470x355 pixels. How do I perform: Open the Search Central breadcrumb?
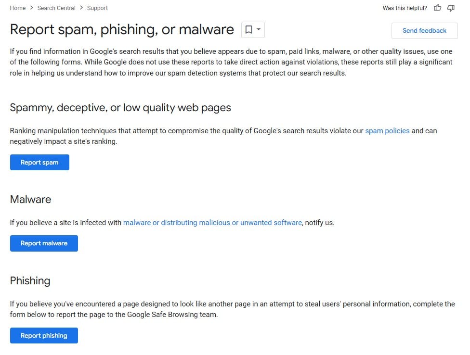(56, 8)
